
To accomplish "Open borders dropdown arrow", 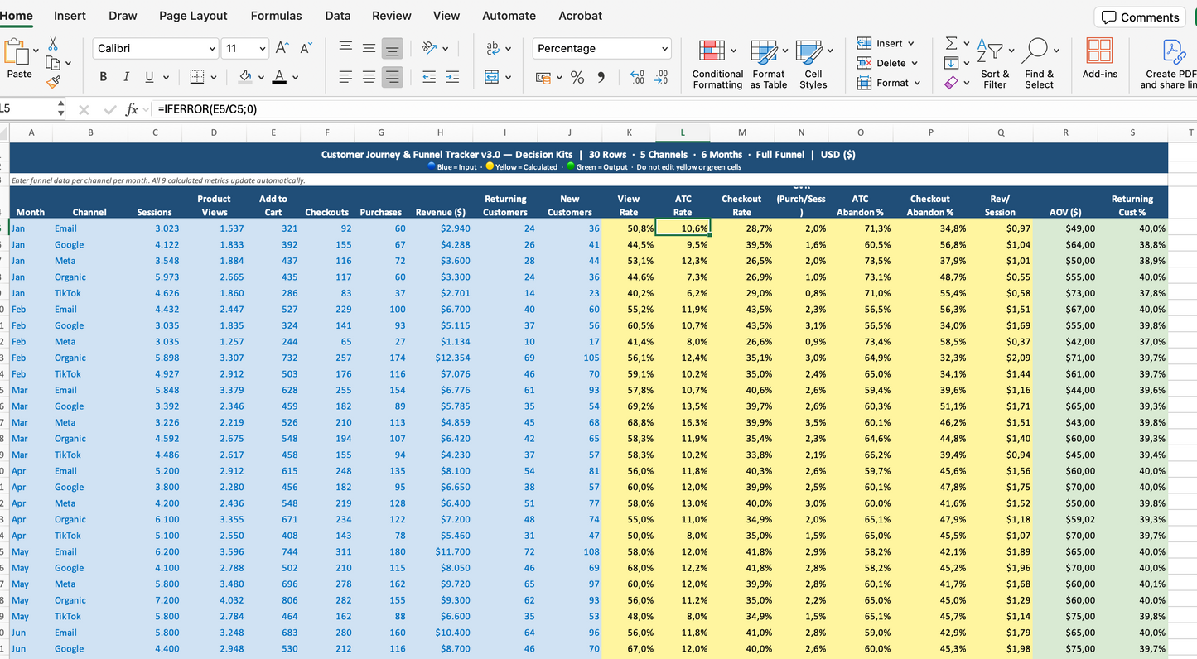I will (214, 78).
